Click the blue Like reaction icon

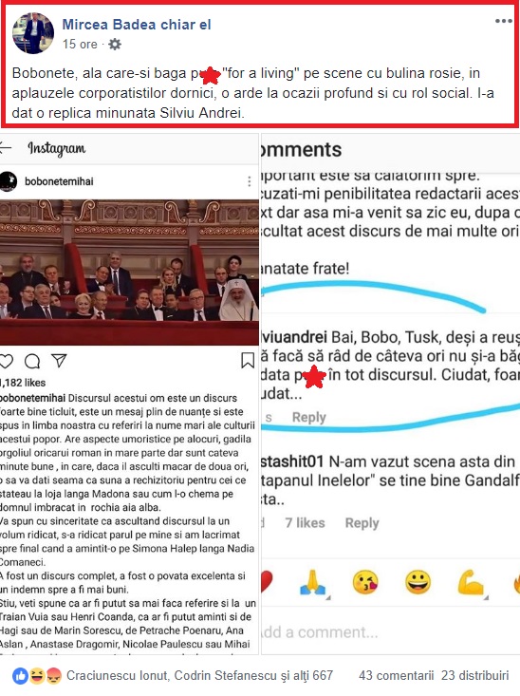click(x=21, y=676)
